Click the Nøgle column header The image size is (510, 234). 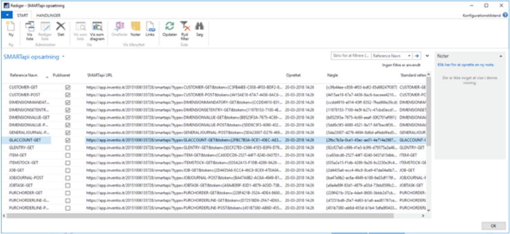pos(332,75)
